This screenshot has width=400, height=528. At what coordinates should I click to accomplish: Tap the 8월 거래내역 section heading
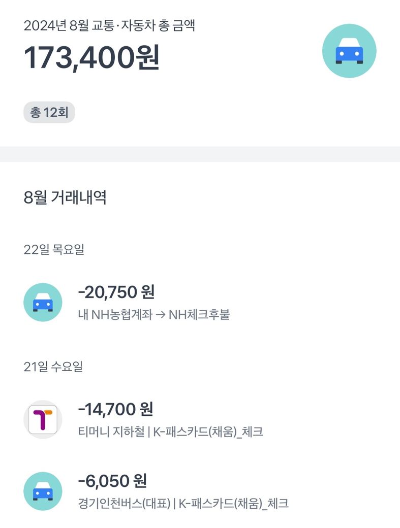[65, 197]
